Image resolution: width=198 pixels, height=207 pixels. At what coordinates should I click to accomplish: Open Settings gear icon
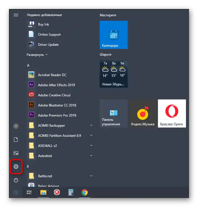(x=16, y=167)
